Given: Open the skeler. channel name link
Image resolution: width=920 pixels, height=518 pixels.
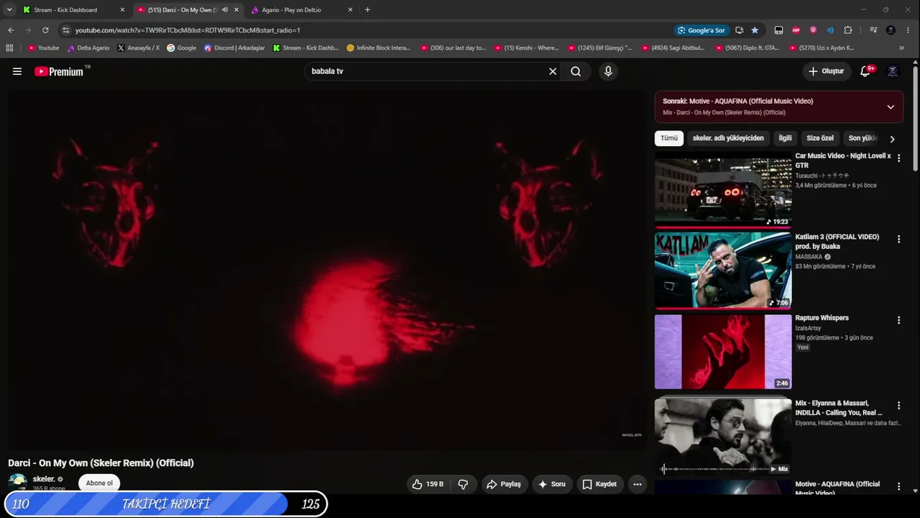Looking at the screenshot, I should click(44, 479).
